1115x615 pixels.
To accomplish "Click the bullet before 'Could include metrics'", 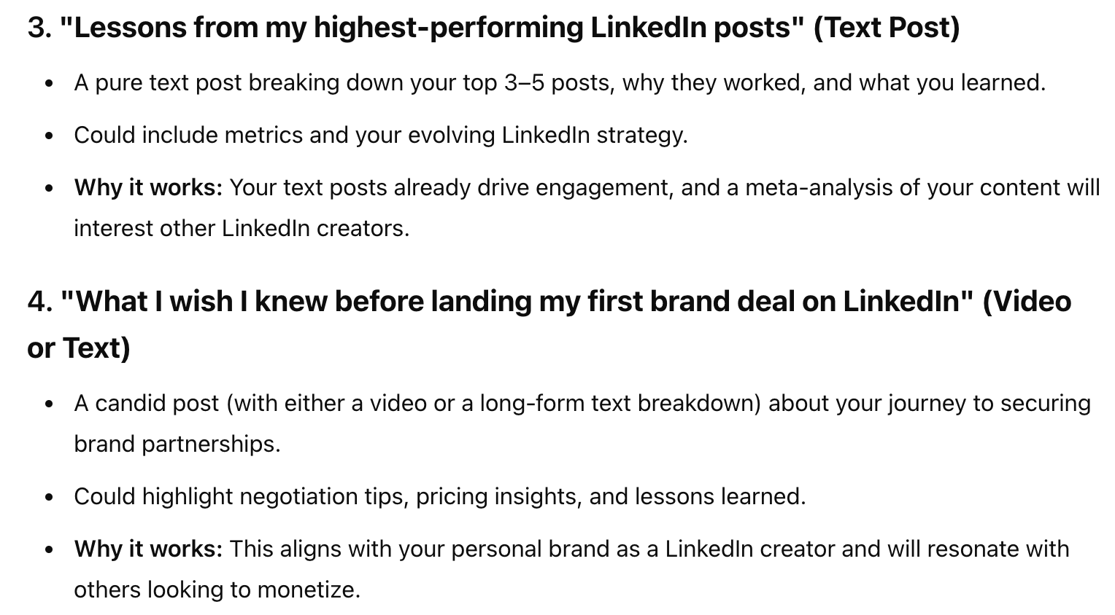I will click(49, 136).
